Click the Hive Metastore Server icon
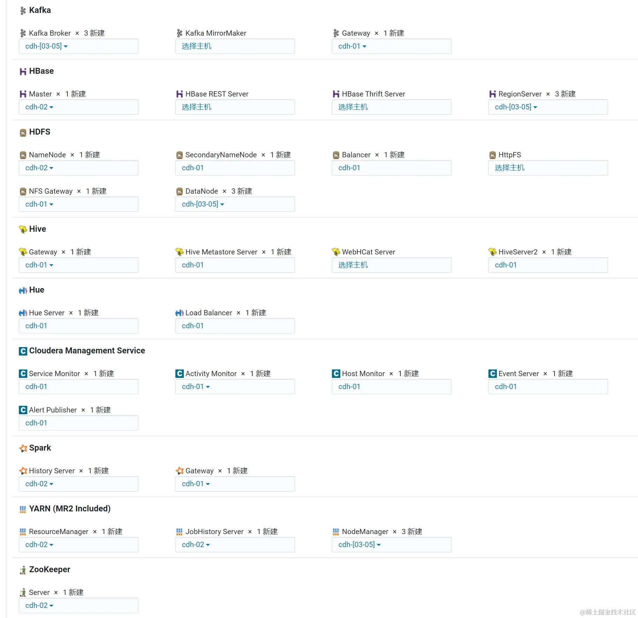 point(180,252)
